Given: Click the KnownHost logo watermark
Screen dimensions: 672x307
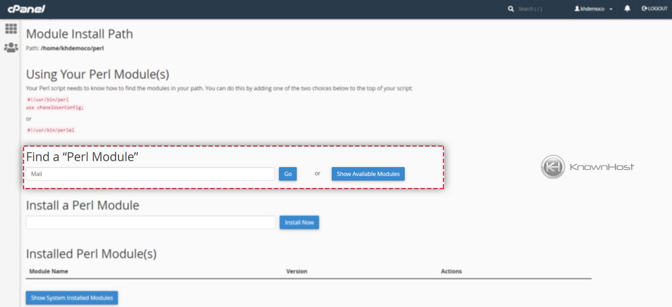Looking at the screenshot, I should click(588, 166).
